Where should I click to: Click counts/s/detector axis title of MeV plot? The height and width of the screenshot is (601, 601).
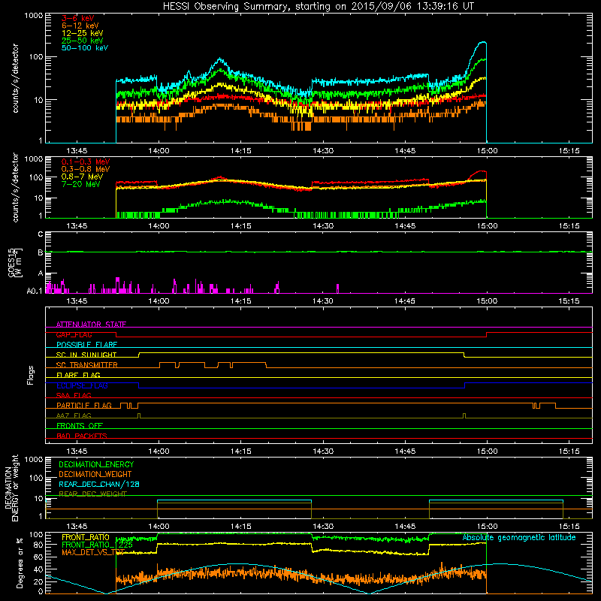coord(15,187)
